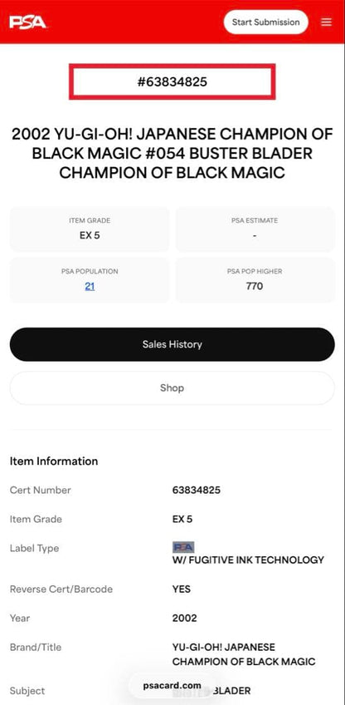Screen dimensions: 345x705
Task: Click the Brand/Title value text
Action: point(244,654)
